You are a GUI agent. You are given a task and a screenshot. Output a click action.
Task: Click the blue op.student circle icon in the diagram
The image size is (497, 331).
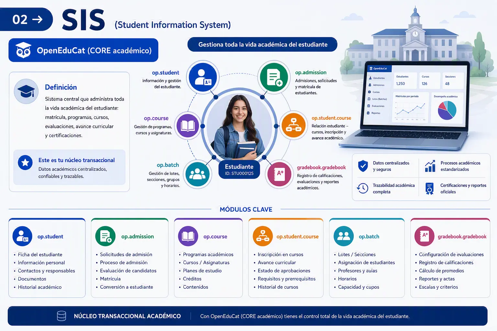click(x=203, y=78)
